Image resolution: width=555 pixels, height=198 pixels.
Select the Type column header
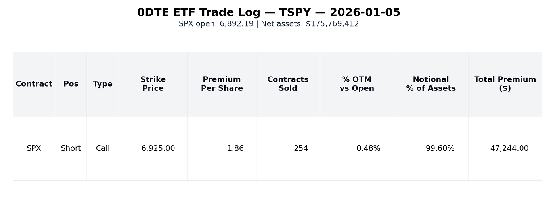[x=103, y=84]
